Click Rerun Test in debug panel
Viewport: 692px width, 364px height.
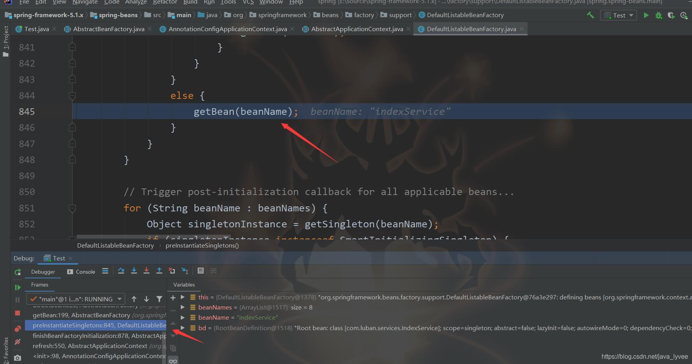tap(18, 272)
